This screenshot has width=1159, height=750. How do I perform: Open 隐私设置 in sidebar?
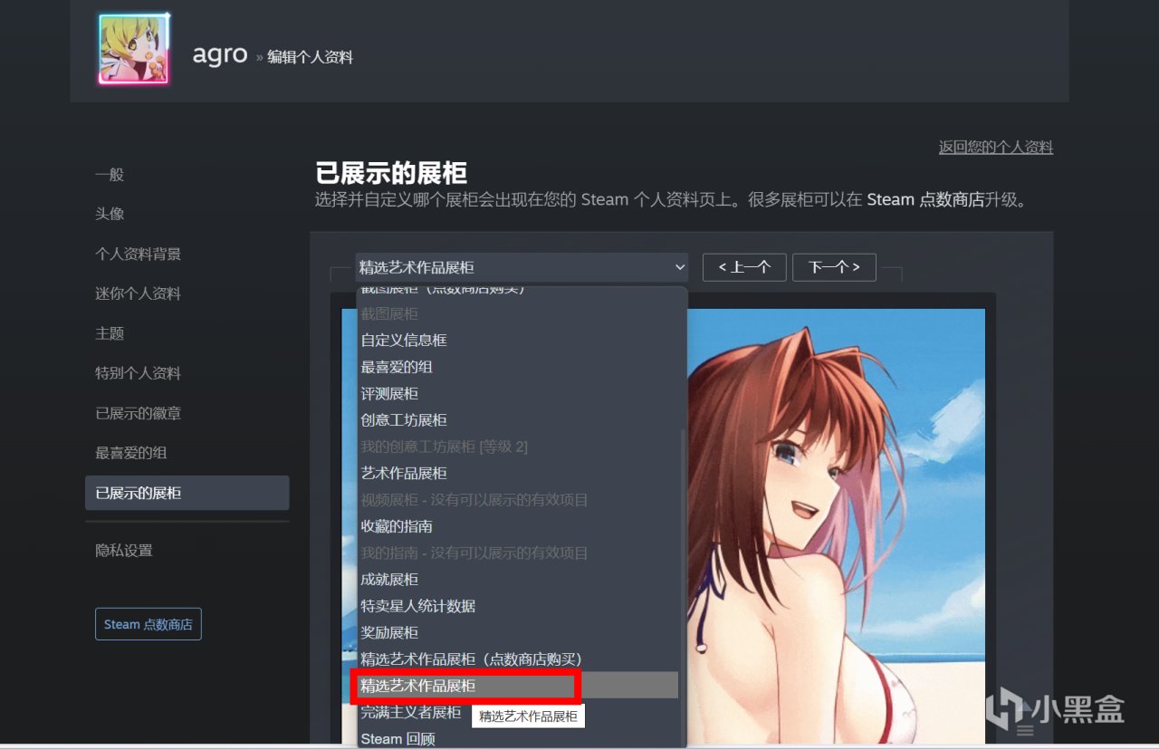(x=124, y=550)
